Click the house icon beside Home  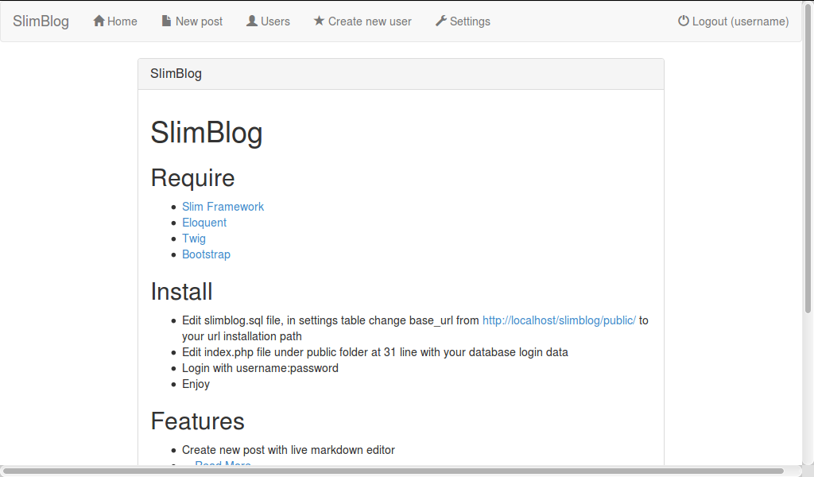(x=99, y=21)
